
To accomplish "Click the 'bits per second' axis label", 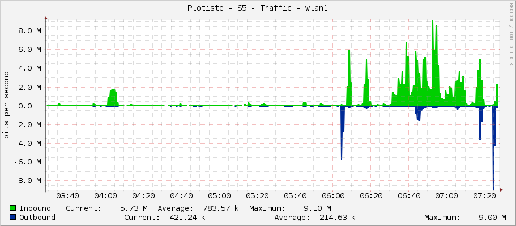I will (6, 105).
